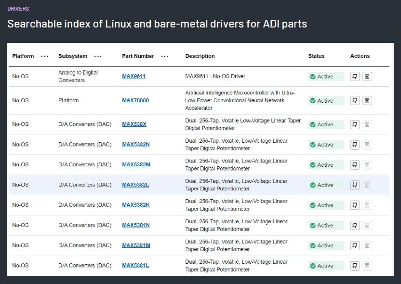Click the Status column header
Viewport: 401px width, 284px height.
pyautogui.click(x=316, y=56)
